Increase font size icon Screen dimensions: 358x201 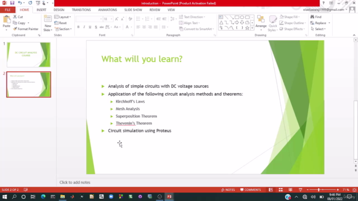117,19
